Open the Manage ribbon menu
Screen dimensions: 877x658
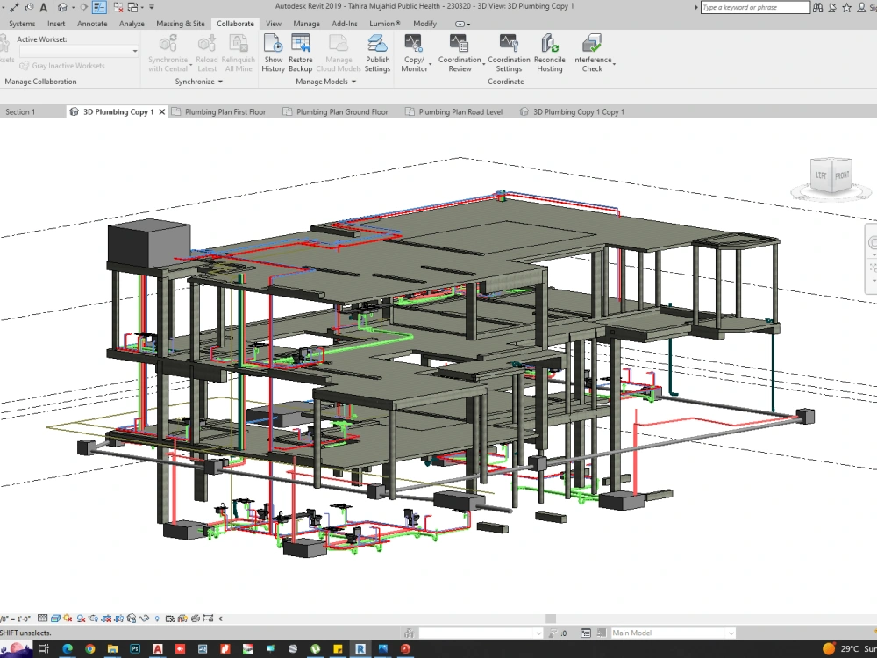pos(306,23)
